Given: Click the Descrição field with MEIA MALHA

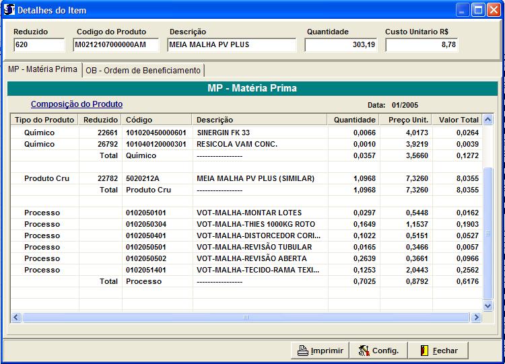Looking at the screenshot, I should point(232,45).
